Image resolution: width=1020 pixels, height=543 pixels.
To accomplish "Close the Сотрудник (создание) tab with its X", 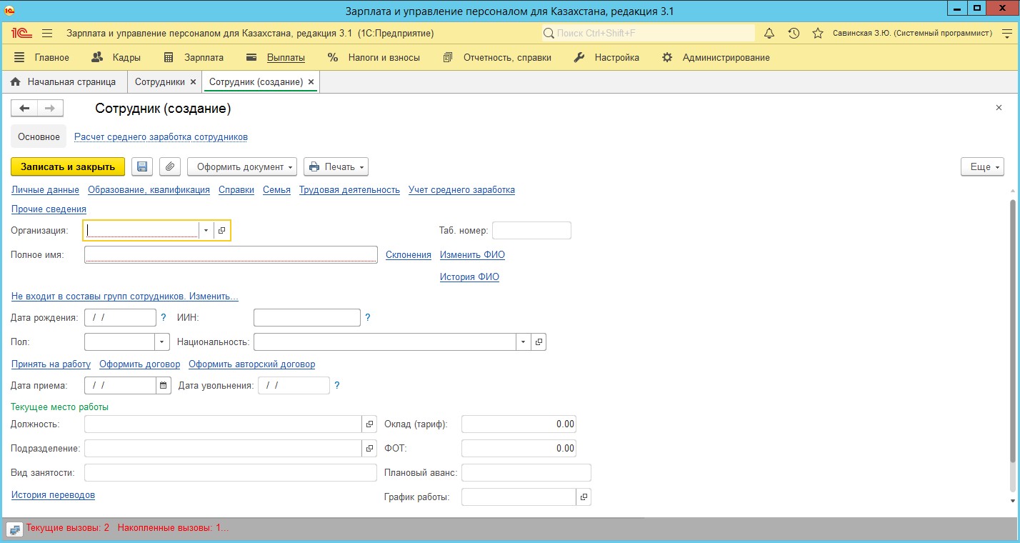I will 311,82.
